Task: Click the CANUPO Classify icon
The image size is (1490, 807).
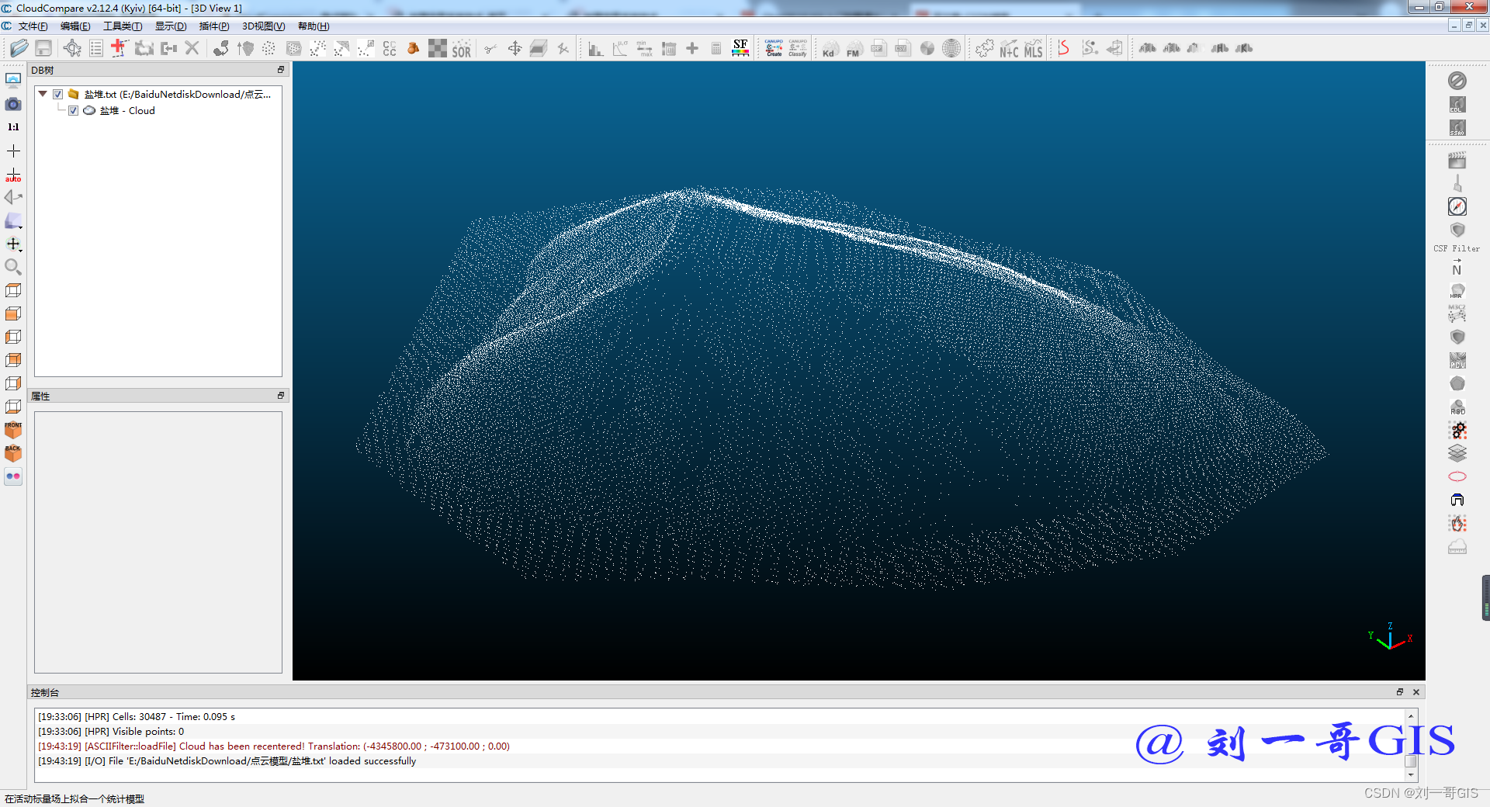Action: (798, 48)
